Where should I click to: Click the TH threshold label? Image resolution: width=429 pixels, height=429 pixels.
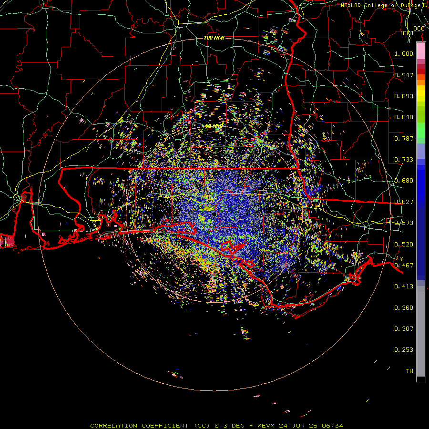409,371
